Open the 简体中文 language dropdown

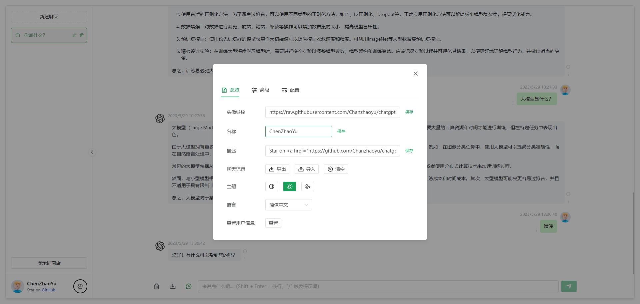pyautogui.click(x=289, y=205)
